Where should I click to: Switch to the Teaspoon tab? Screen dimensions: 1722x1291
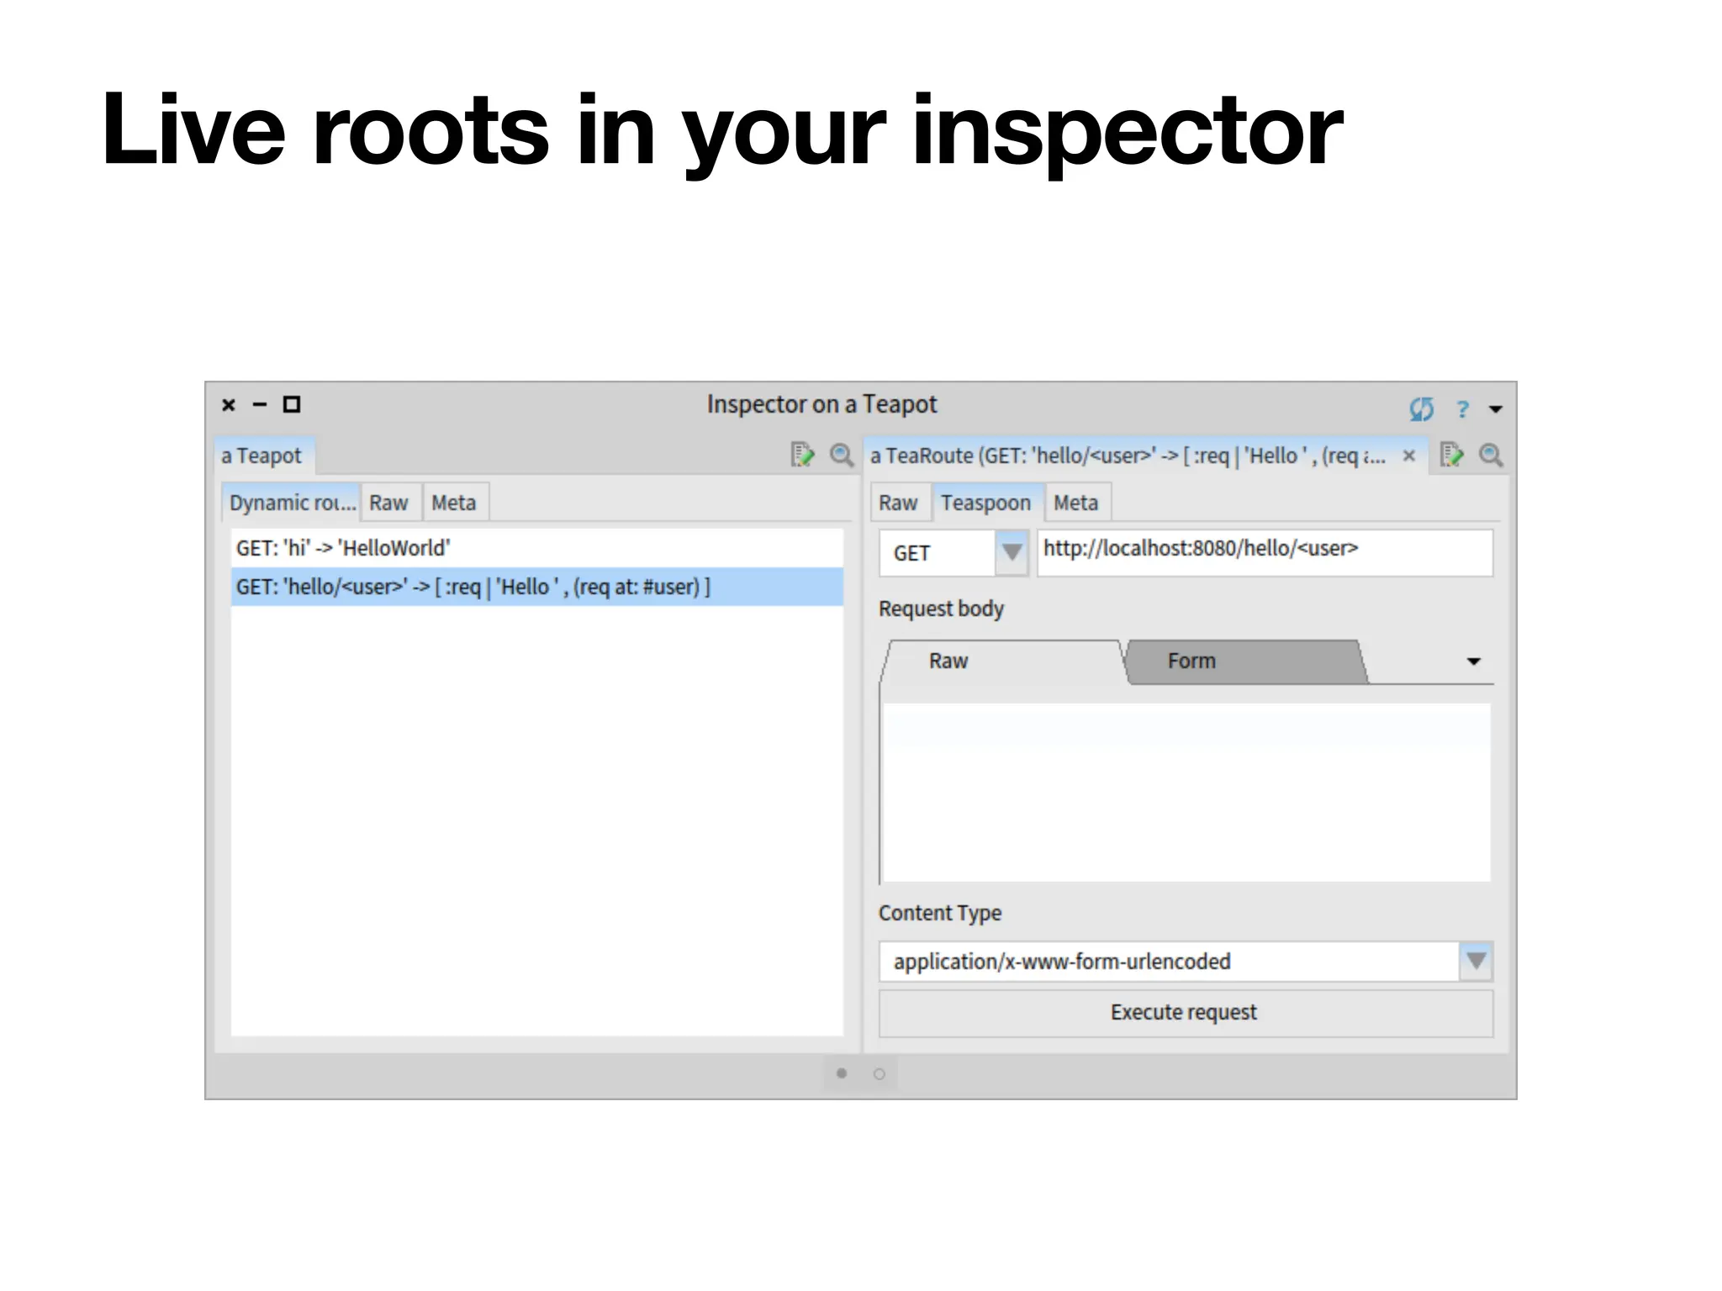(986, 503)
